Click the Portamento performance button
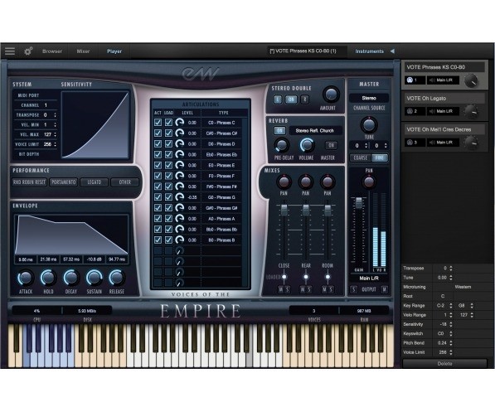Image resolution: width=495 pixels, height=412 pixels. pos(64,182)
